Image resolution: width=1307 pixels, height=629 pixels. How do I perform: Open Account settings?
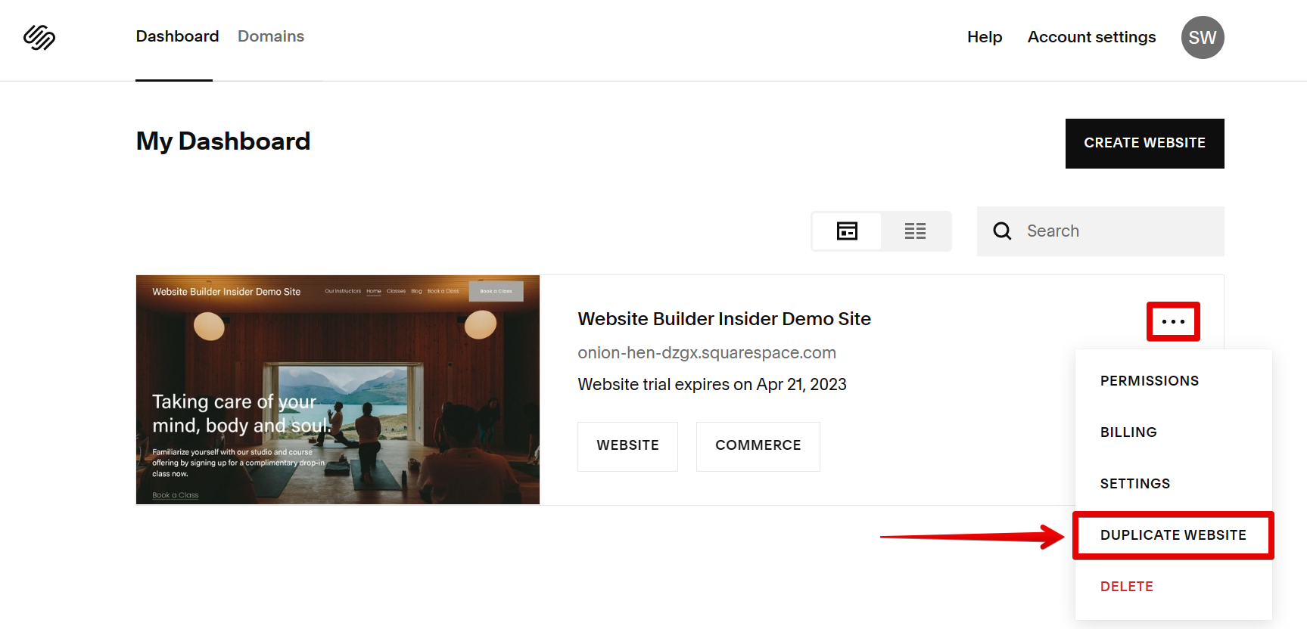click(1091, 37)
